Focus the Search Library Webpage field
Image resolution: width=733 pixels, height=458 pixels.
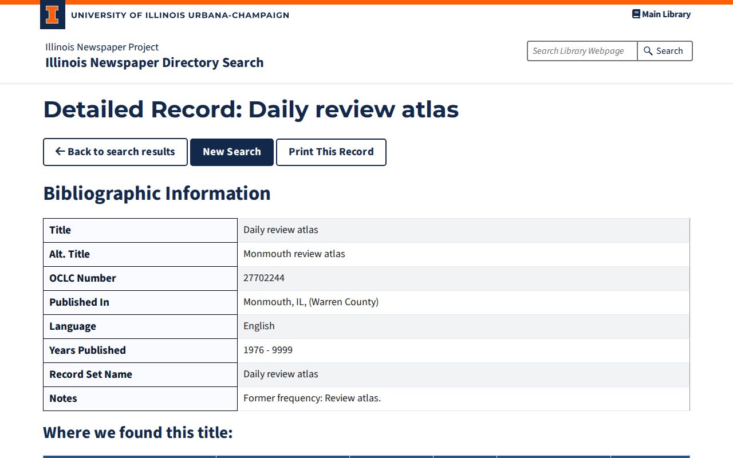[582, 51]
